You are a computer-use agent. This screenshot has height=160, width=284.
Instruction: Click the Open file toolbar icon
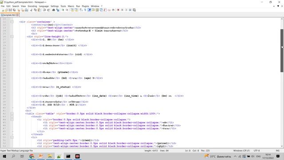click(x=6, y=10)
